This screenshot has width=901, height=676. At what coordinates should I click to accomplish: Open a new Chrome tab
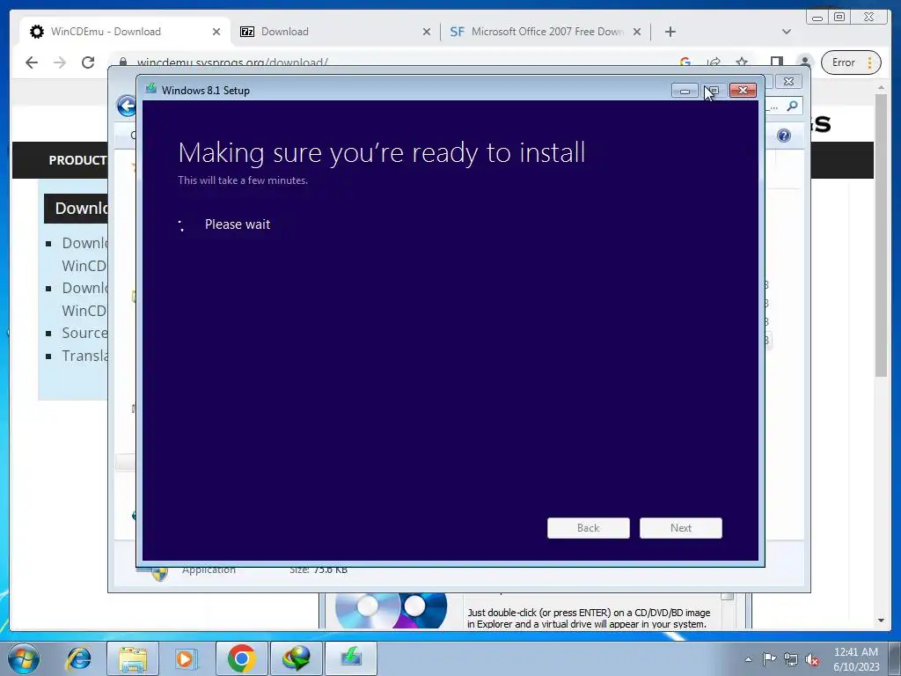pyautogui.click(x=670, y=32)
